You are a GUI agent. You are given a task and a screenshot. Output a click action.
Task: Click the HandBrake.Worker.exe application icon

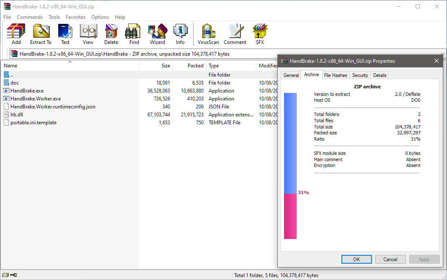tap(7, 99)
